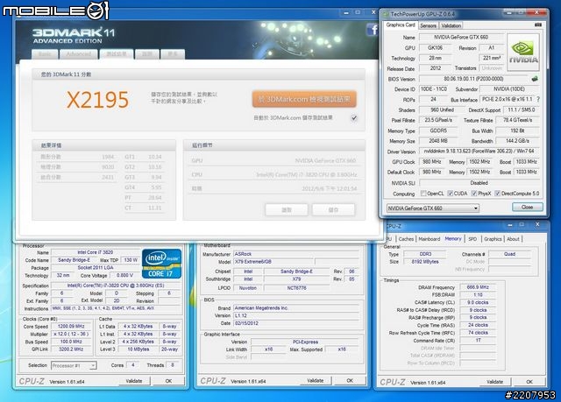Click the 8192 MBytes memory size value

[425, 262]
